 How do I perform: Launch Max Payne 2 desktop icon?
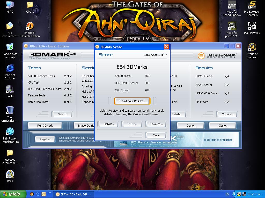(252, 28)
